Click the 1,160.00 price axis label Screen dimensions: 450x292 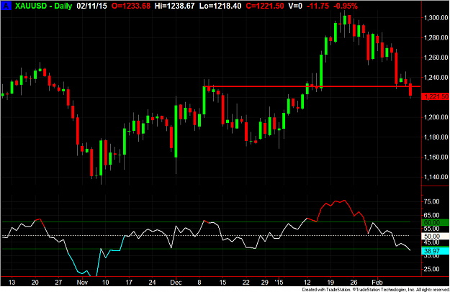(x=436, y=157)
